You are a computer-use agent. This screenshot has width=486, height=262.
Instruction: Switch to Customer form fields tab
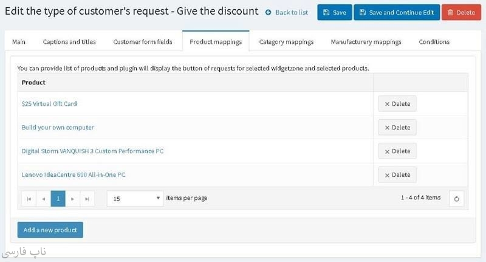tap(143, 42)
